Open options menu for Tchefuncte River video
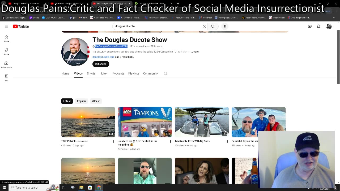 pyautogui.click(x=227, y=141)
